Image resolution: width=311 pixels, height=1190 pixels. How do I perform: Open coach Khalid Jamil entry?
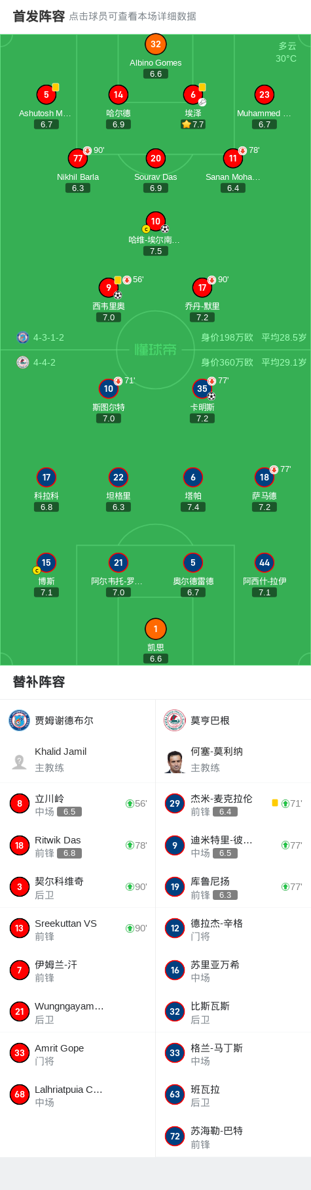point(78,759)
